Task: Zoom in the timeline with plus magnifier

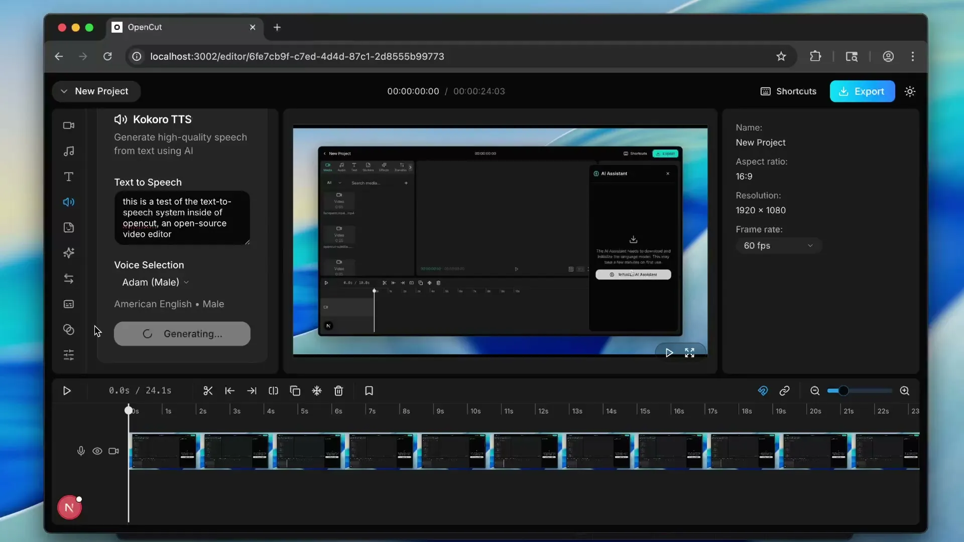Action: pyautogui.click(x=905, y=391)
